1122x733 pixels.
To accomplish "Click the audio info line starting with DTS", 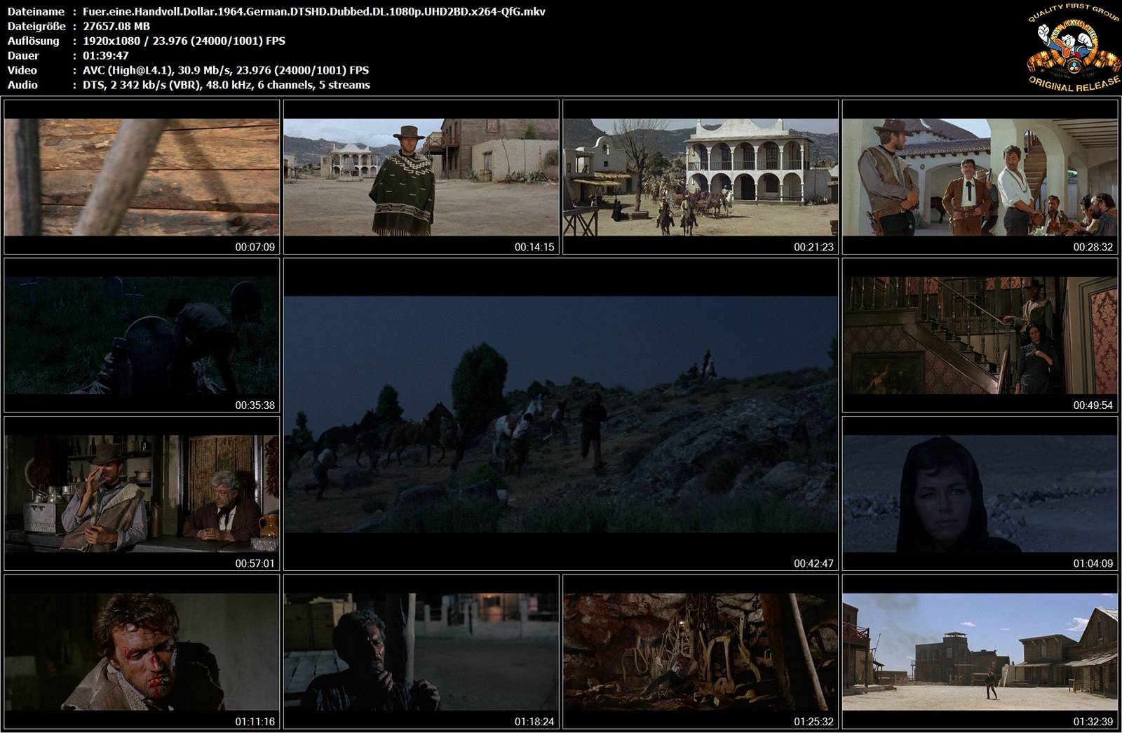I will pyautogui.click(x=227, y=85).
